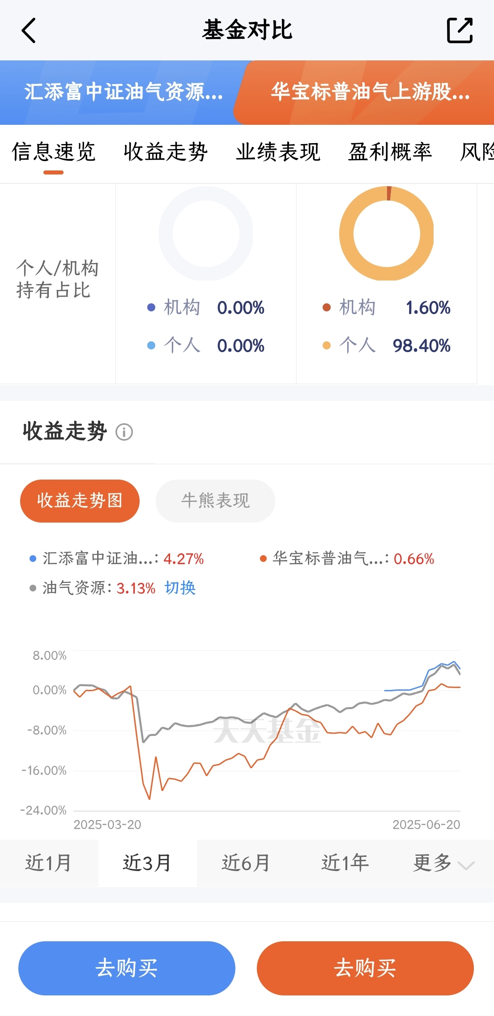Viewport: 494px width, 1016px height.
Task: Tap the orange 去购买 button
Action: [365, 968]
